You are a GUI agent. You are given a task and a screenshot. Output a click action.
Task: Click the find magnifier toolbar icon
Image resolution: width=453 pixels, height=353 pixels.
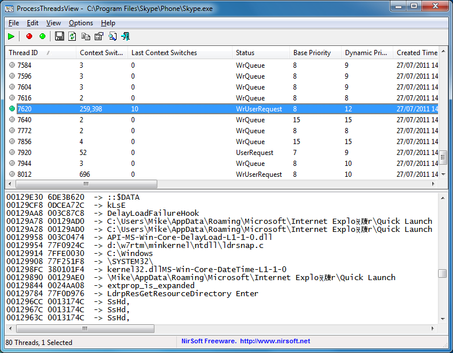(113, 36)
